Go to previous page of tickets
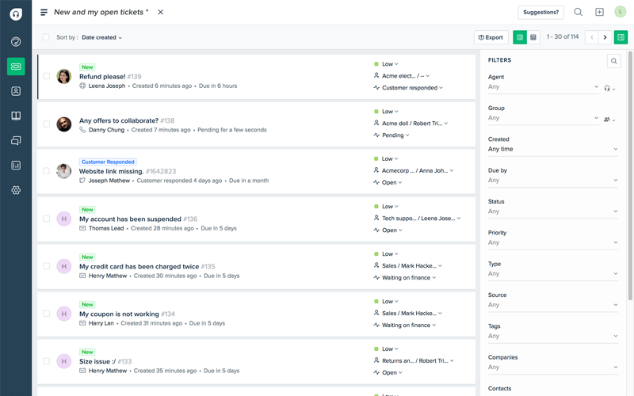 coord(591,37)
